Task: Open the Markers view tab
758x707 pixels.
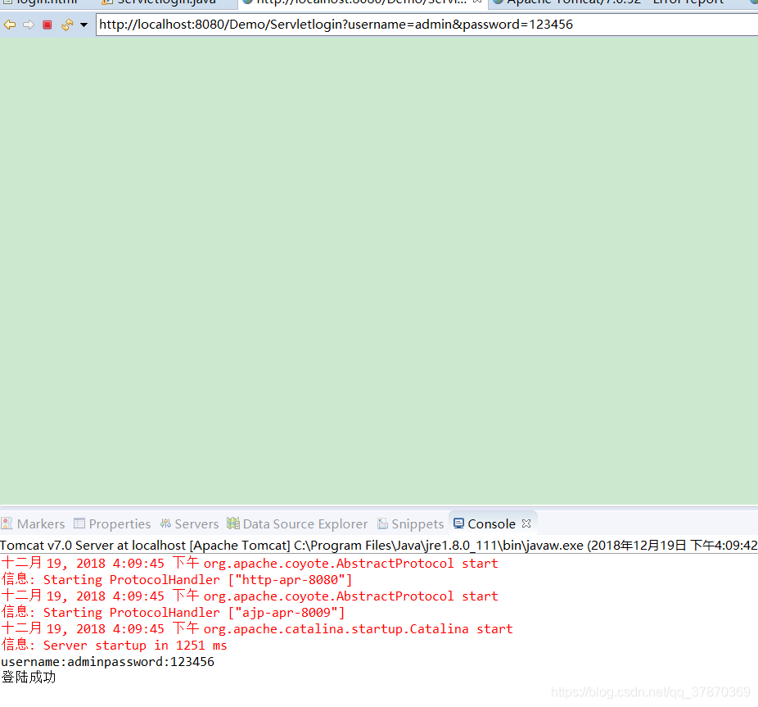Action: click(33, 523)
